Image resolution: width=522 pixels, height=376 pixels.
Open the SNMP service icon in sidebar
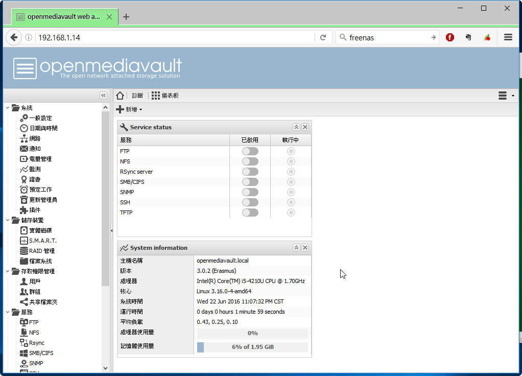[24, 363]
